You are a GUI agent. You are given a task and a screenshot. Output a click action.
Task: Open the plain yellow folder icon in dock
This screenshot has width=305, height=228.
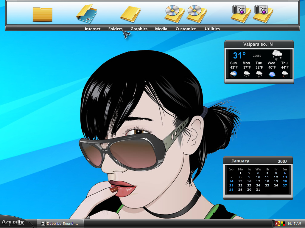(42, 14)
